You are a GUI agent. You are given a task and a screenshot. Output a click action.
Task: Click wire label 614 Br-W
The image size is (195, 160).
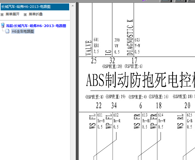(162, 121)
